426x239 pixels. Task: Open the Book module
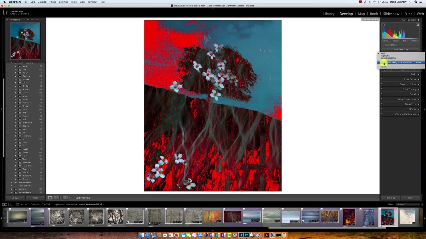(374, 14)
